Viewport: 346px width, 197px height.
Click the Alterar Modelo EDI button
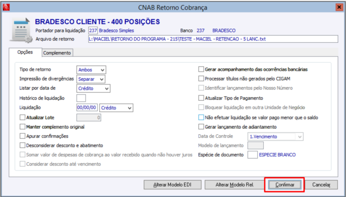coord(173,184)
